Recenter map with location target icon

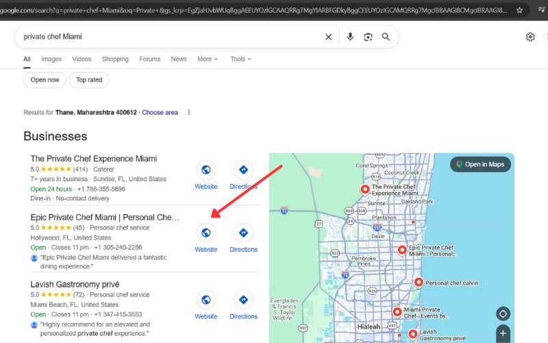503,314
